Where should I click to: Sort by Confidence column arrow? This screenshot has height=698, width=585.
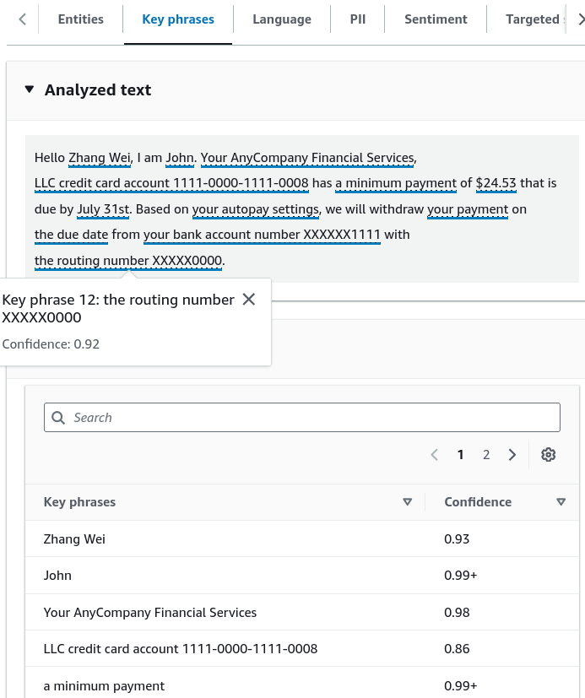[561, 502]
